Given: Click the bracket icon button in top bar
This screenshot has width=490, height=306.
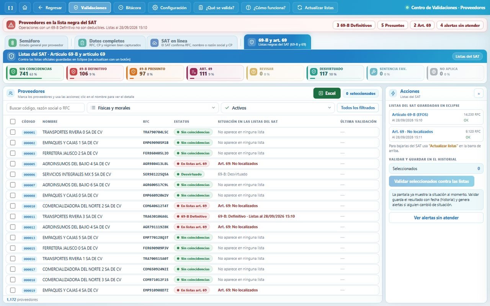Looking at the screenshot, I should point(10,8).
